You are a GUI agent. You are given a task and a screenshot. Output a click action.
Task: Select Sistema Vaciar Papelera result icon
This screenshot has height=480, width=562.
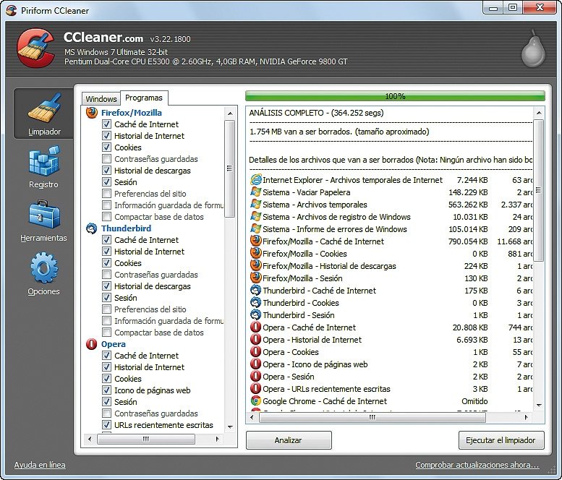pos(256,192)
